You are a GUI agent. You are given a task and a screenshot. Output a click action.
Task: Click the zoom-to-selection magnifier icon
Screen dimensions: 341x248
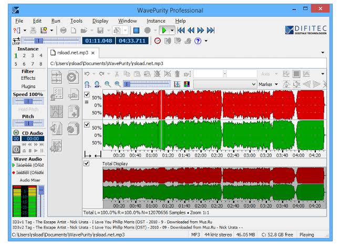tap(97, 84)
